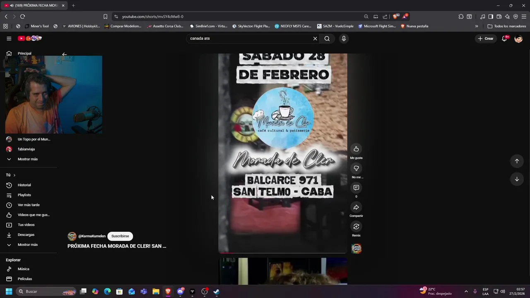Open a new browser tab

[73, 5]
